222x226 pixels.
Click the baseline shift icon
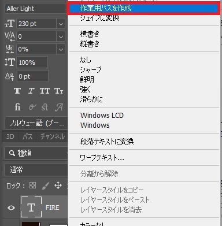click(x=9, y=76)
